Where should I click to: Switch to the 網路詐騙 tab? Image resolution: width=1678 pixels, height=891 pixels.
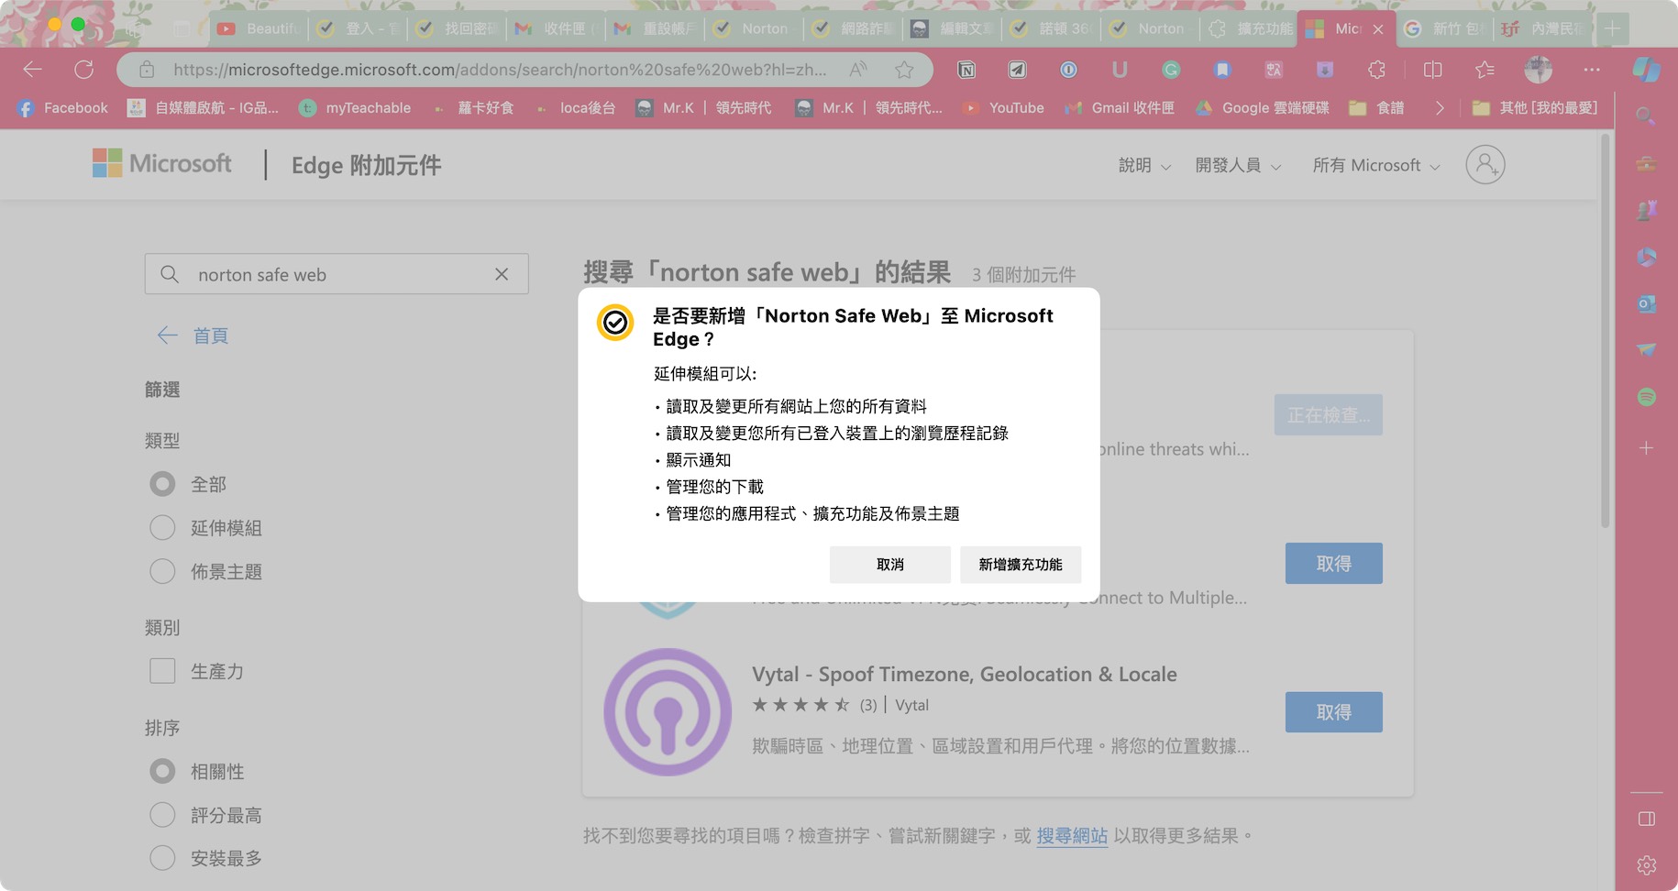pos(853,28)
